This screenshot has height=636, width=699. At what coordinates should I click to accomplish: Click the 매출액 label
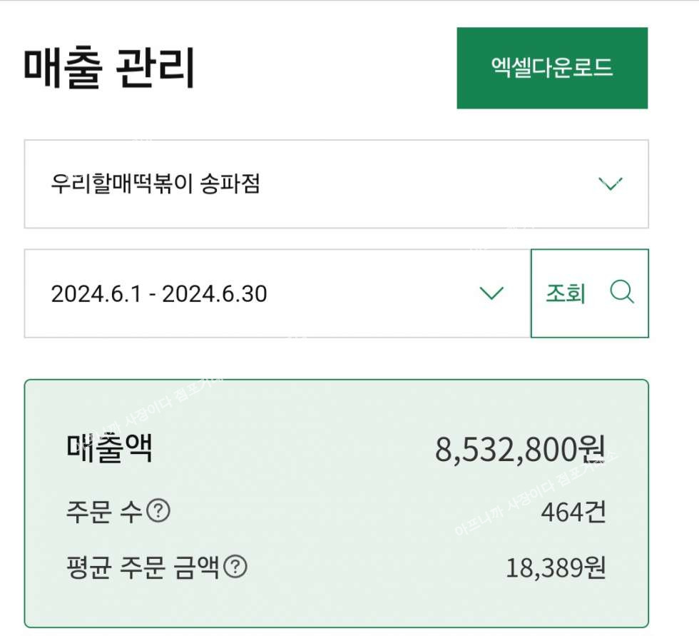click(x=109, y=448)
